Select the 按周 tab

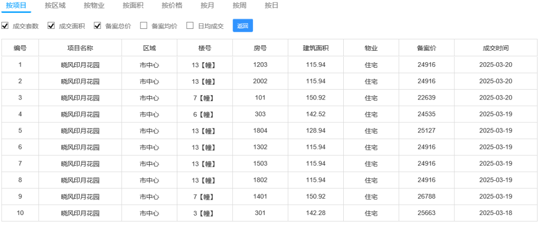(x=239, y=5)
